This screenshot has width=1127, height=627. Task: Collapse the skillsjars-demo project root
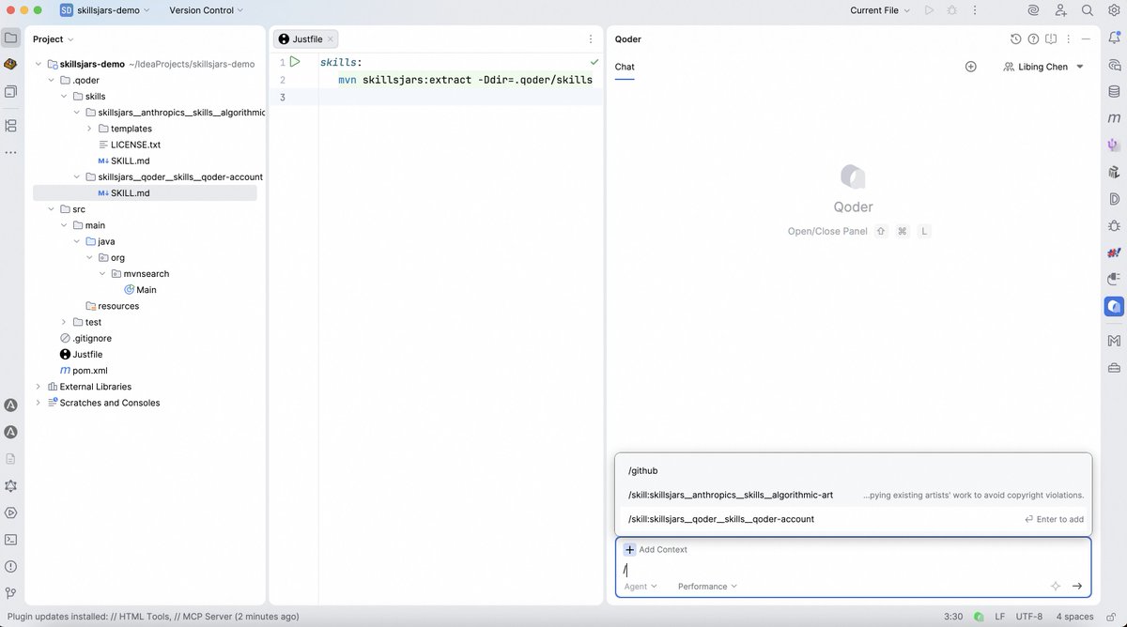39,64
